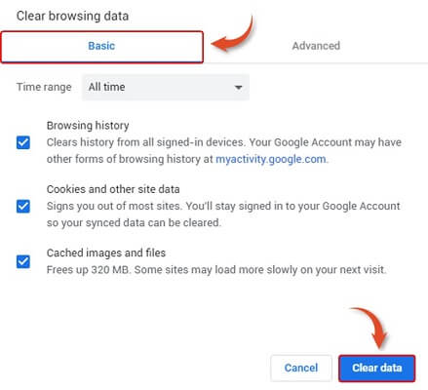Click the Time range label

pyautogui.click(x=44, y=87)
